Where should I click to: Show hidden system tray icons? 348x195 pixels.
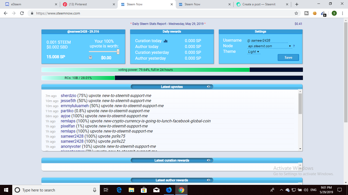click(x=281, y=190)
